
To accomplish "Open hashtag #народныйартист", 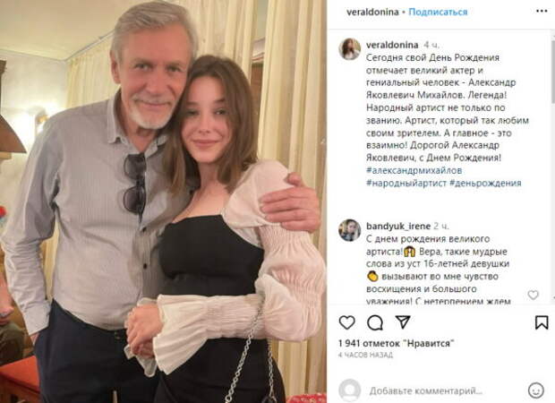I will click(406, 183).
